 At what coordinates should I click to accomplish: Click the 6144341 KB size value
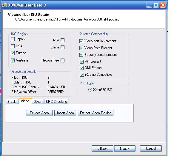(56, 87)
